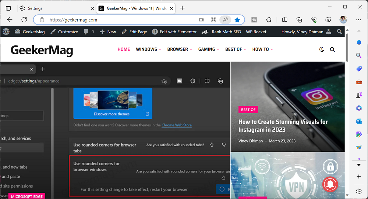Image resolution: width=368 pixels, height=199 pixels.
Task: Expand the GAMING nav menu
Action: click(x=209, y=49)
